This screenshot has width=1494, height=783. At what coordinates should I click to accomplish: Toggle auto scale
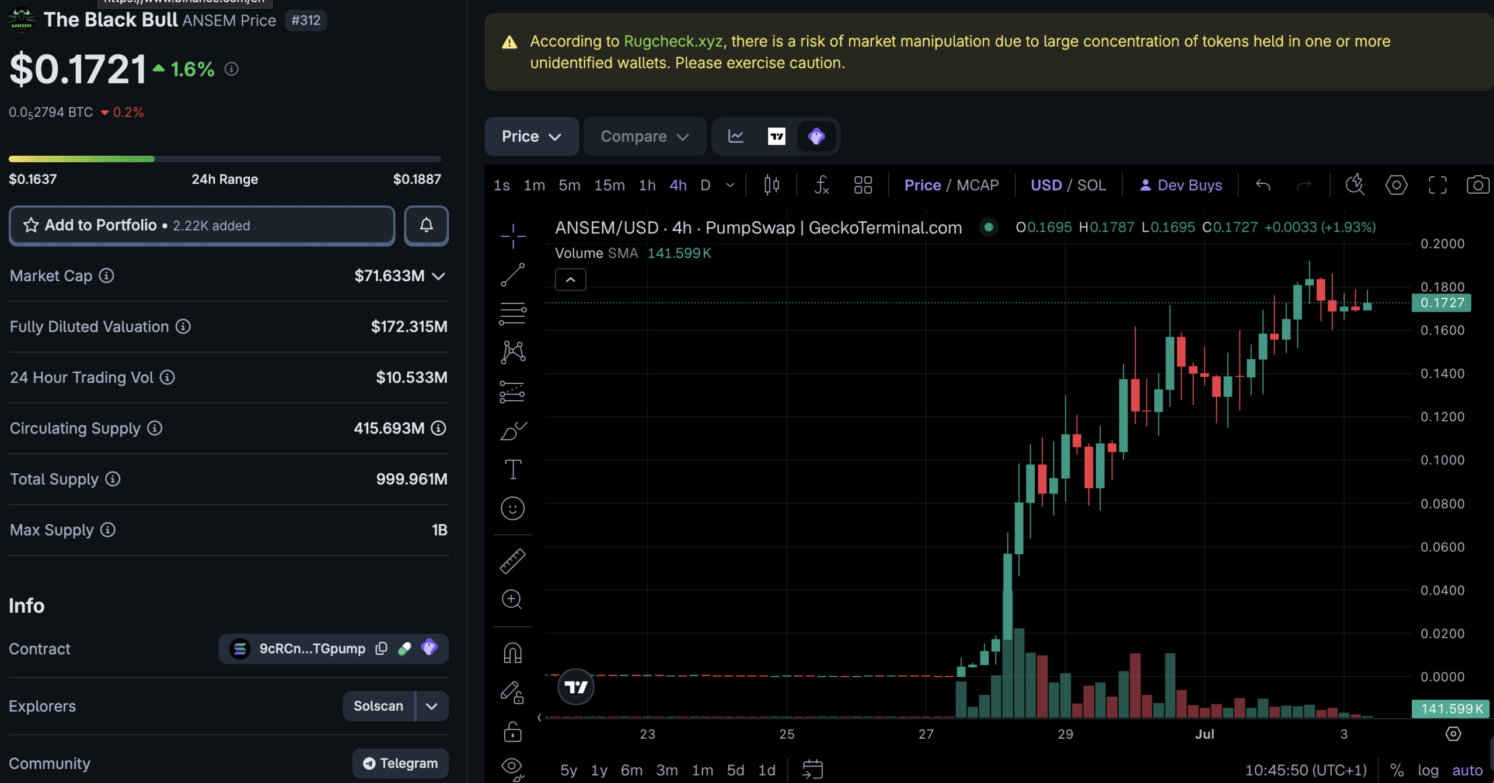tap(1467, 770)
